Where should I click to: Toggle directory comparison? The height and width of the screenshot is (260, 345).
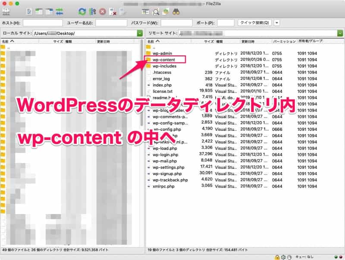click(x=156, y=12)
